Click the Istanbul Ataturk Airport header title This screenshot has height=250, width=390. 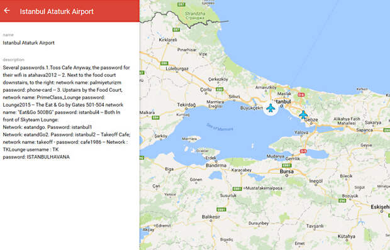[x=57, y=11]
